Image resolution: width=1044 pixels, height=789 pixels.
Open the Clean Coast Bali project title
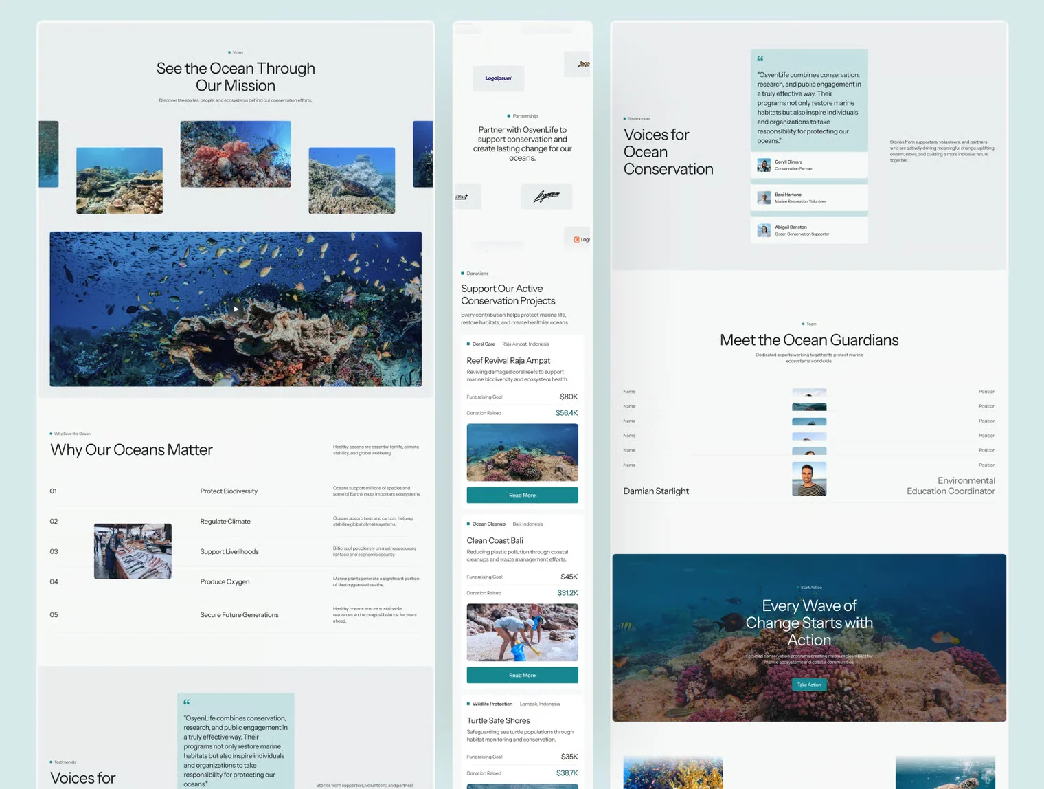[x=495, y=540]
